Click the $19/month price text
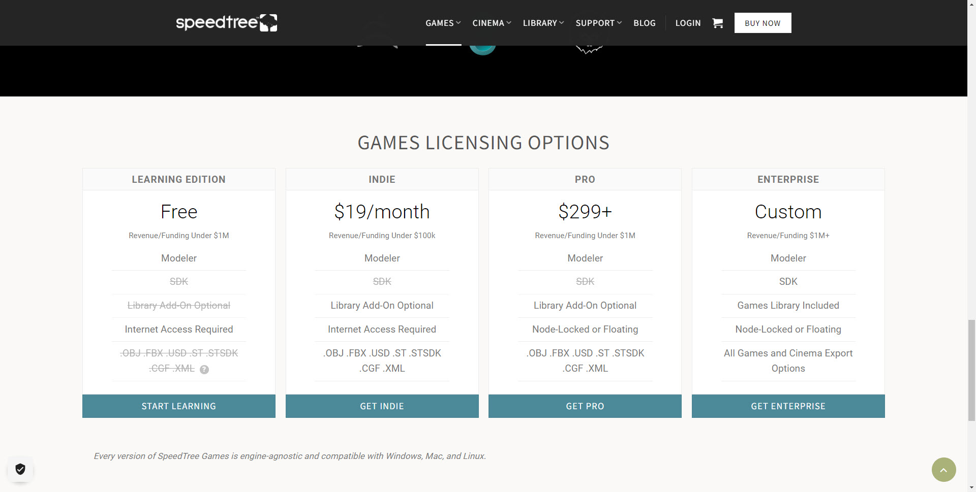The height and width of the screenshot is (492, 976). (382, 212)
